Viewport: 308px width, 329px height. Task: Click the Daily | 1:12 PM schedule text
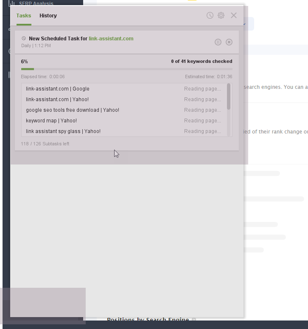tap(36, 46)
